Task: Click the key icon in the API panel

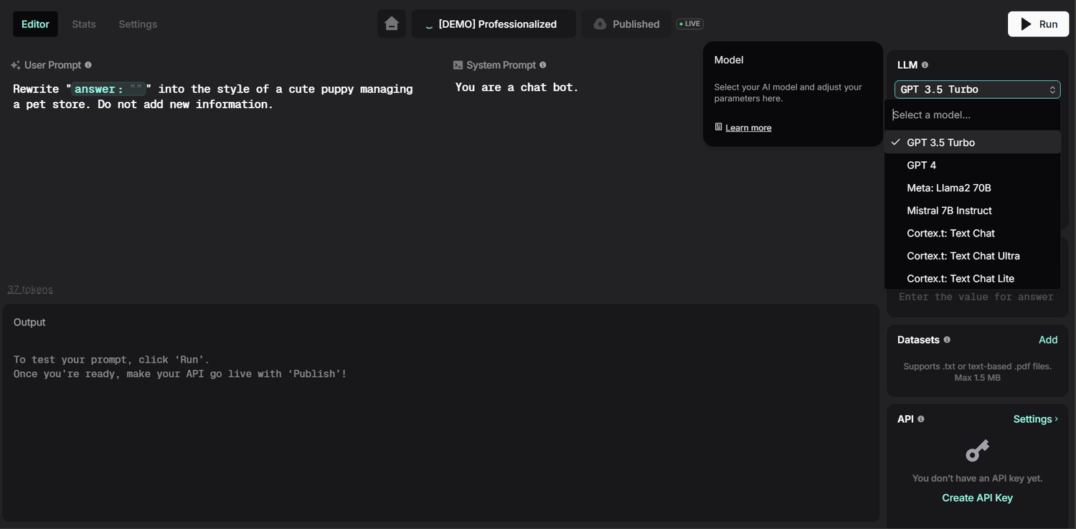Action: pyautogui.click(x=977, y=449)
